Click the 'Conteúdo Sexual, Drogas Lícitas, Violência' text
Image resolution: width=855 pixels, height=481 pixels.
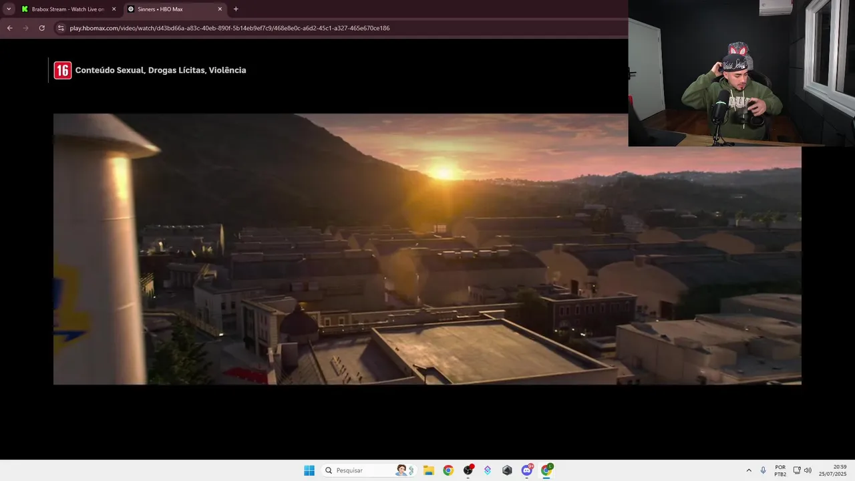click(160, 70)
